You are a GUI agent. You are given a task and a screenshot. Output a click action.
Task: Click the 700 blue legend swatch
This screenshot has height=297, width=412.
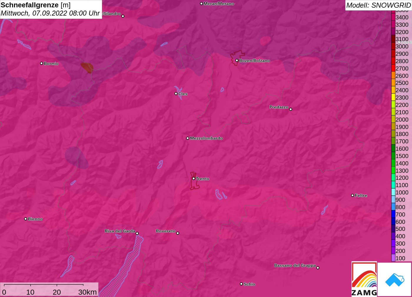[x=393, y=214]
